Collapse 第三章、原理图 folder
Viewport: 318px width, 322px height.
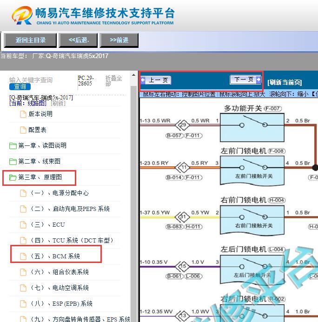tap(40, 177)
